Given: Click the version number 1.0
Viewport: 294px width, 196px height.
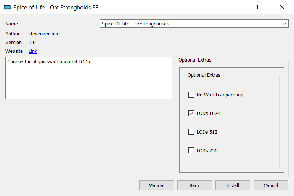Looking at the screenshot, I should tap(32, 43).
